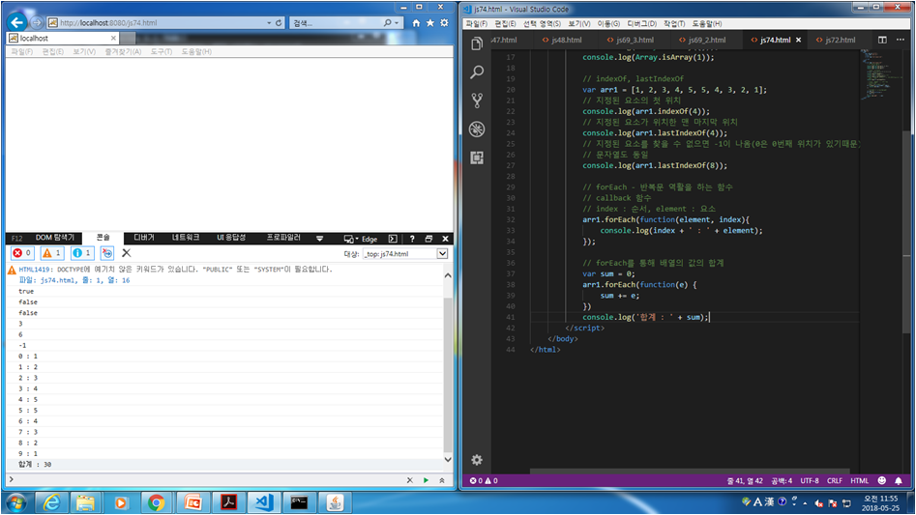Go back in Internet Explorer
Viewport: 916px width, 515px height.
(x=17, y=23)
